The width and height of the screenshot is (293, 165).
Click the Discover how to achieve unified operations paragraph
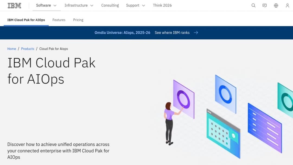pyautogui.click(x=58, y=151)
